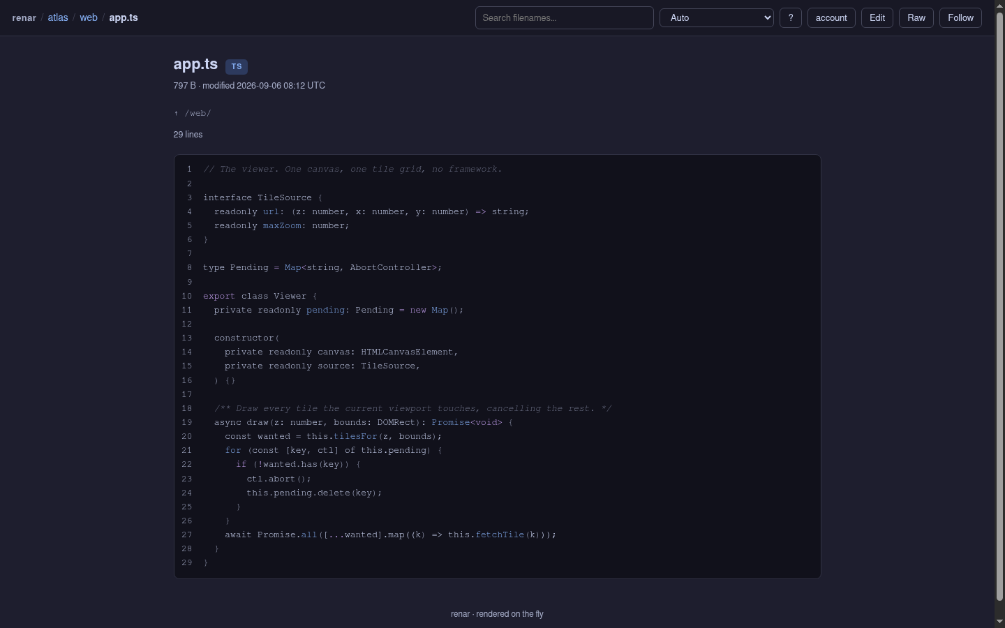Navigate to the web folder breadcrumb
1005x628 pixels.
(89, 17)
